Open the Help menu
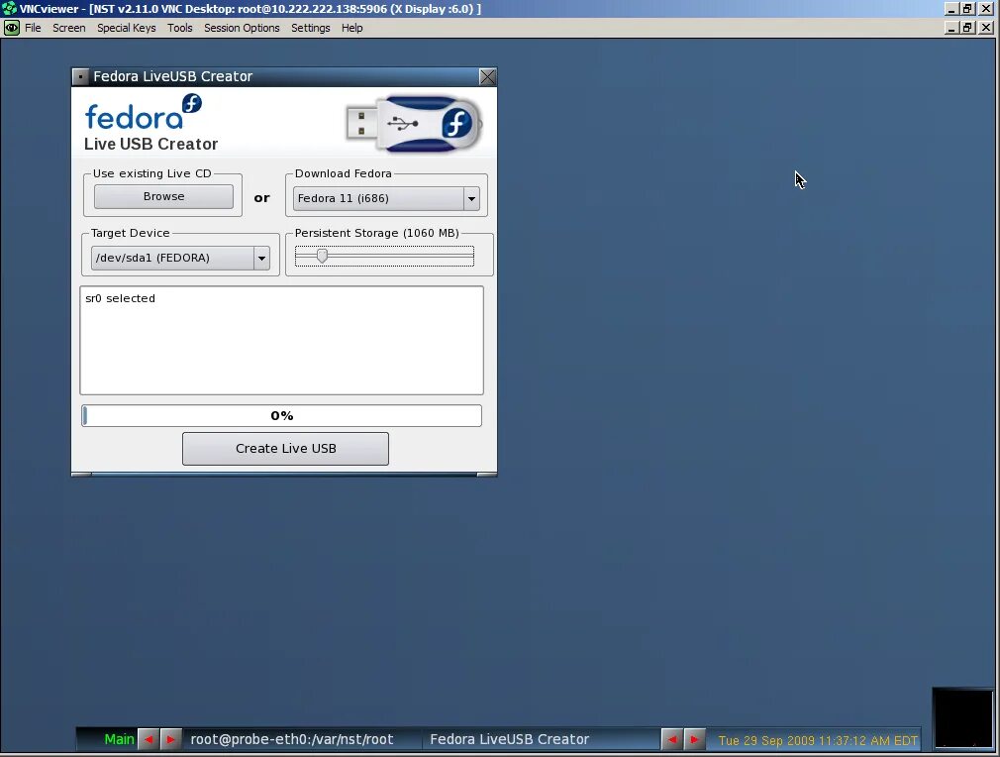The image size is (1000, 757). coord(352,28)
